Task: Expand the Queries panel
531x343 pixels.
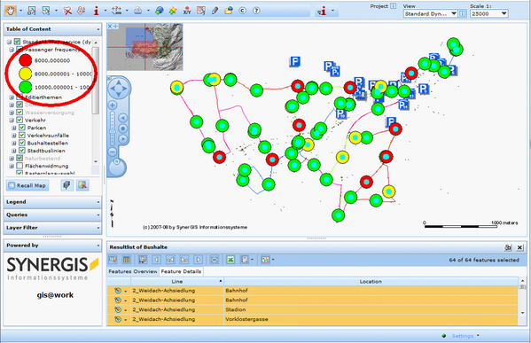Action: tap(52, 214)
